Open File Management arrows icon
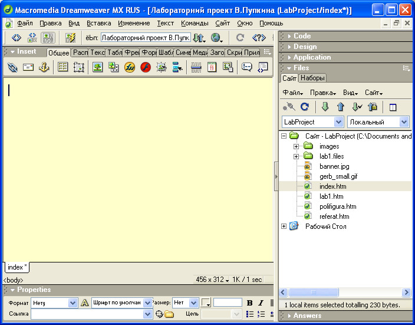 coord(199,38)
